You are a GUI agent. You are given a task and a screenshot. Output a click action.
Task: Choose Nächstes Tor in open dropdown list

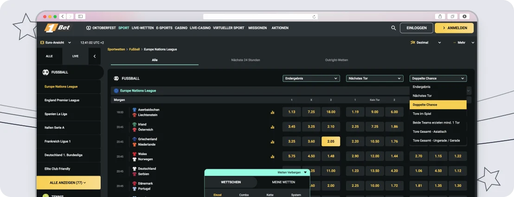point(438,96)
